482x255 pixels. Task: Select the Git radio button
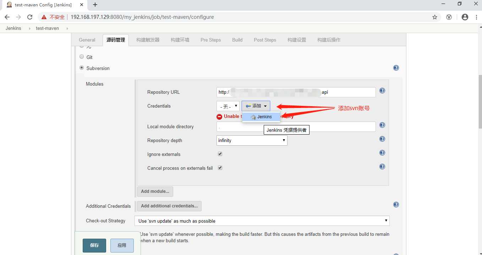82,57
